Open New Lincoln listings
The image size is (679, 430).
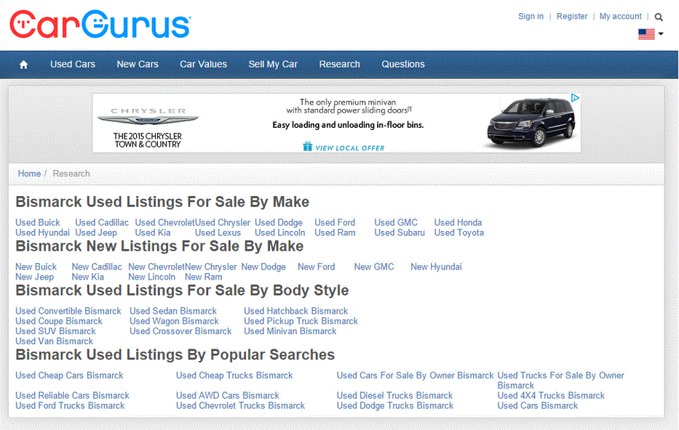point(151,277)
